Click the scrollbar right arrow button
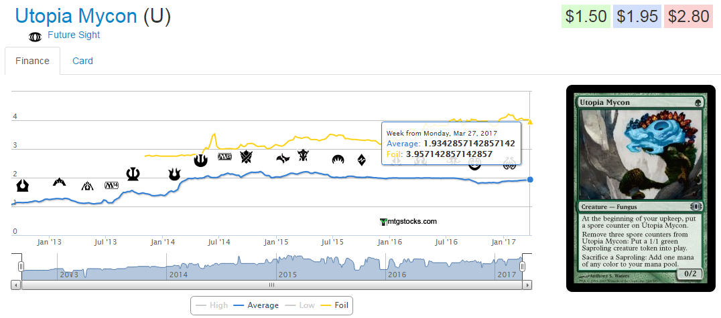Screen dimensions: 721x318 [x=527, y=285]
